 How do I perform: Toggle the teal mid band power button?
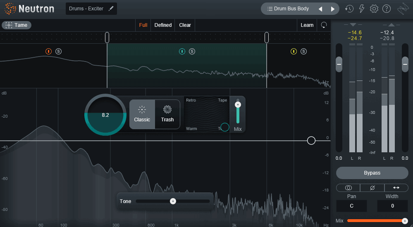[182, 51]
